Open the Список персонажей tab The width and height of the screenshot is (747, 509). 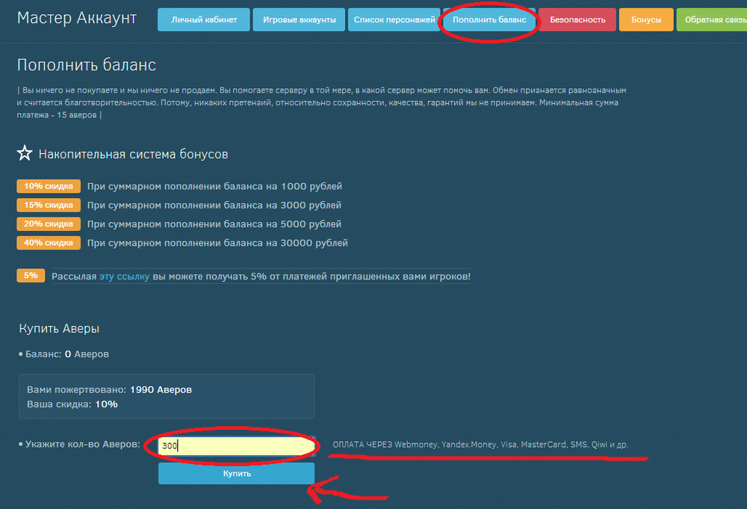394,19
